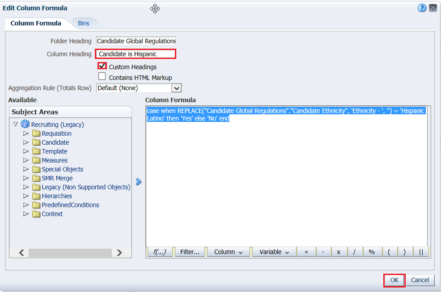Click the Requisition folder icon
Screen dimensions: 441x292
36,133
